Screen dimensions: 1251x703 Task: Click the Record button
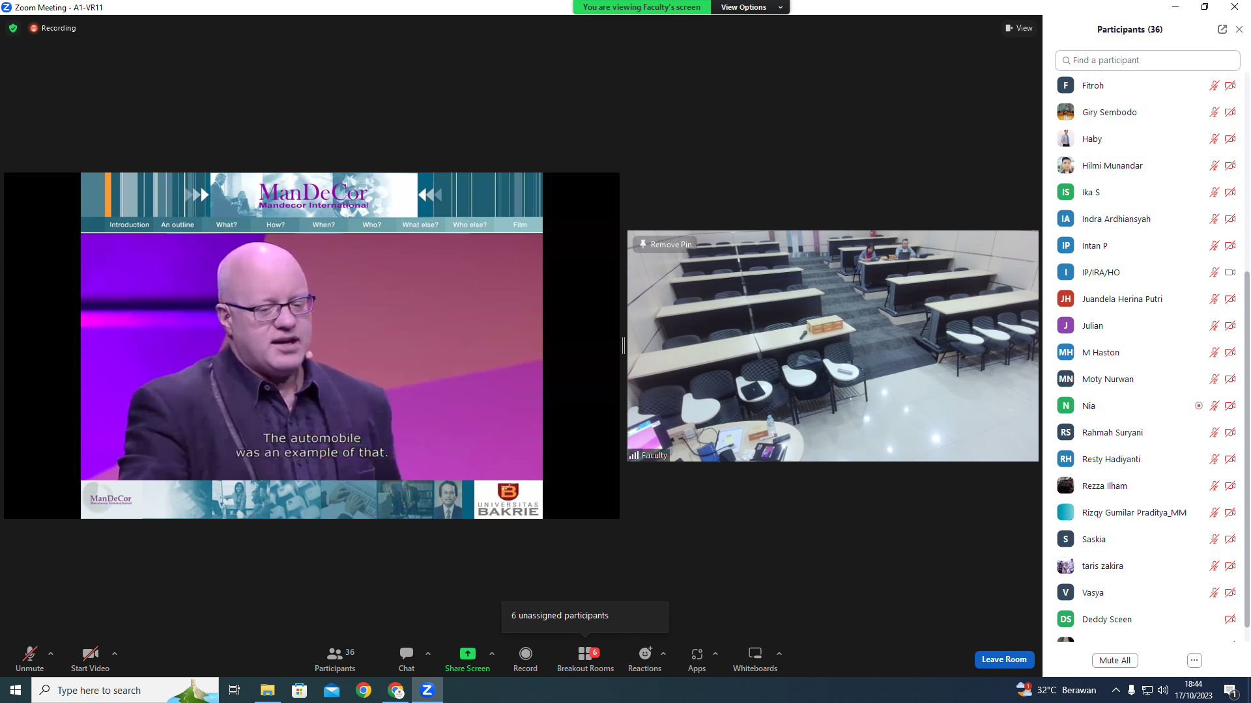click(525, 659)
